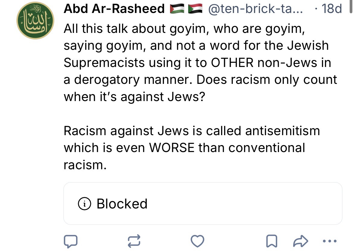Open the green calligraphy profile avatar

click(x=35, y=21)
